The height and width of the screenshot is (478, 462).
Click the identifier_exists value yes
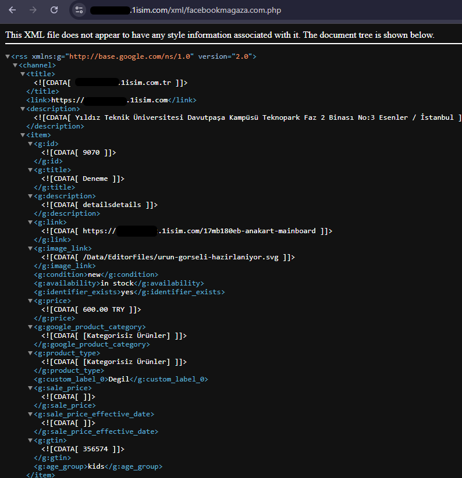click(x=127, y=292)
